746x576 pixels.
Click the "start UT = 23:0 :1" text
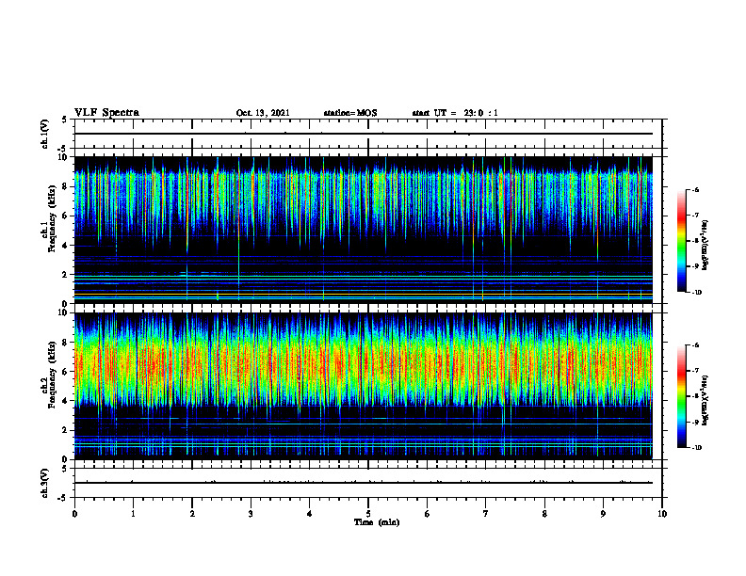[x=455, y=113]
